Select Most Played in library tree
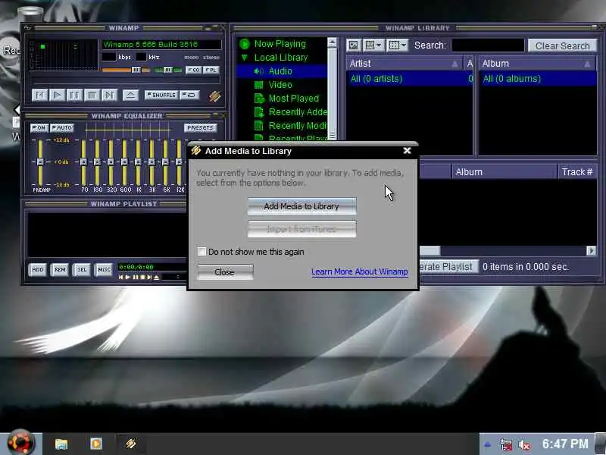Viewport: 606px width, 455px height. tap(294, 99)
